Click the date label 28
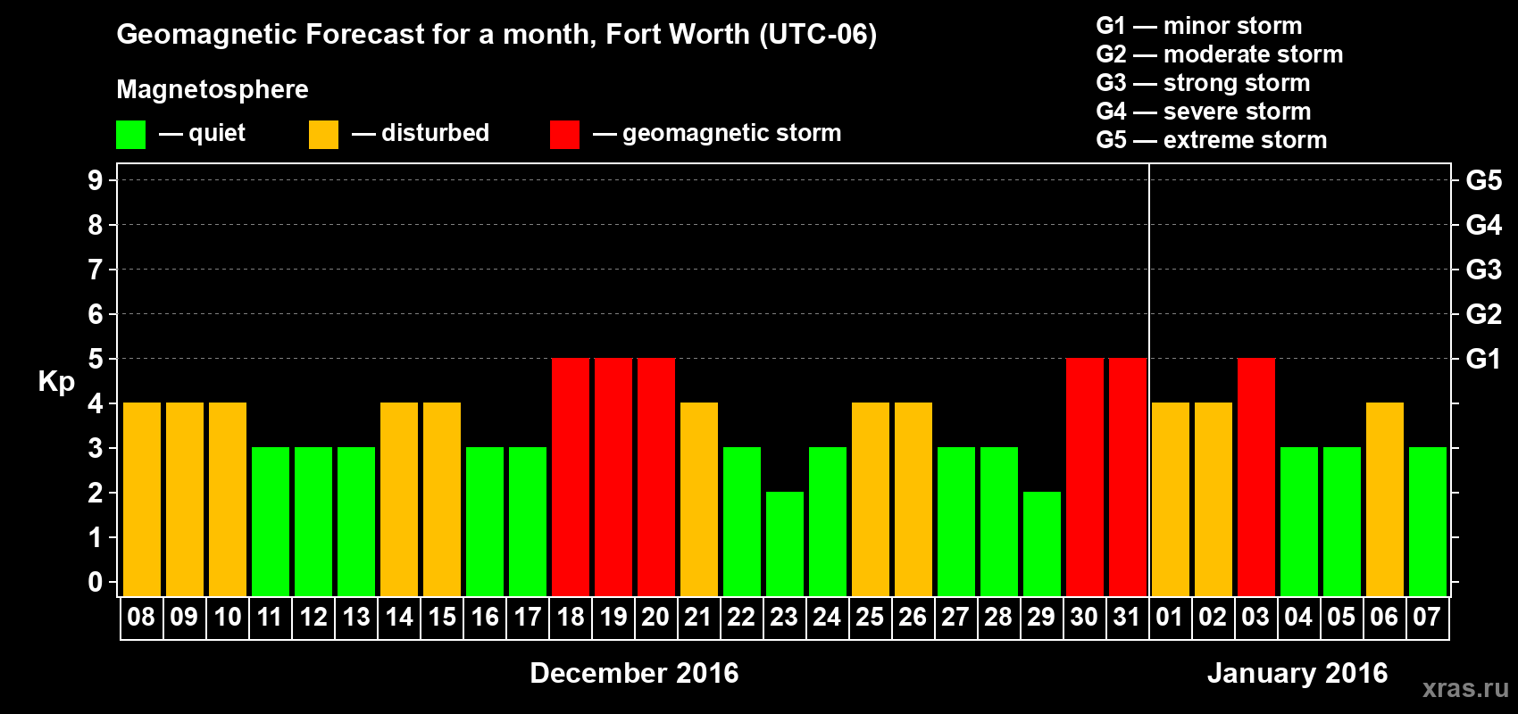 (998, 617)
